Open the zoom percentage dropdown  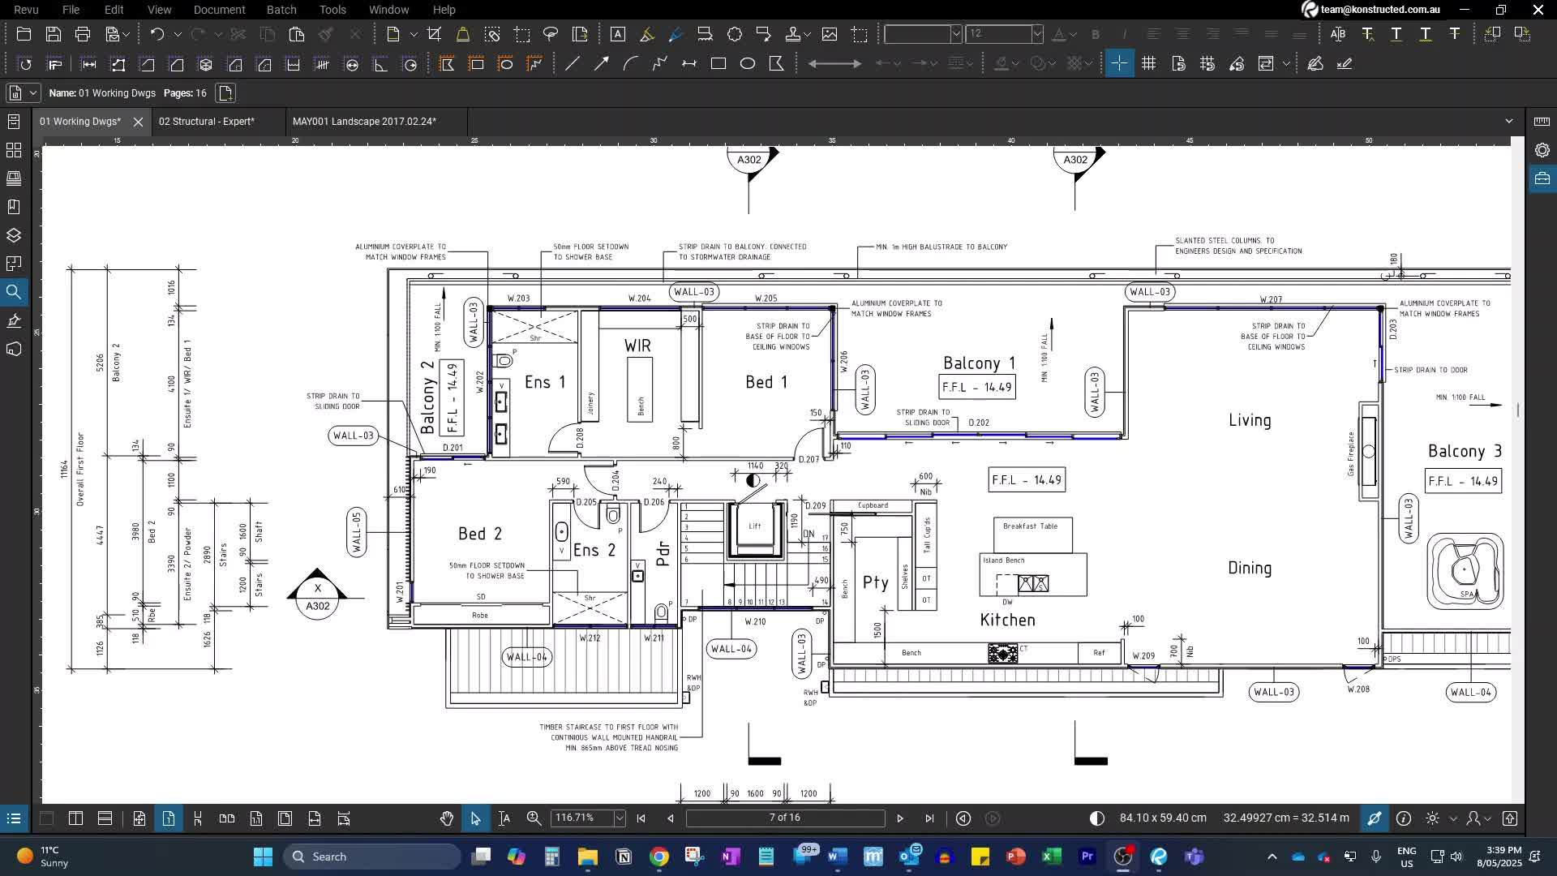tap(620, 818)
